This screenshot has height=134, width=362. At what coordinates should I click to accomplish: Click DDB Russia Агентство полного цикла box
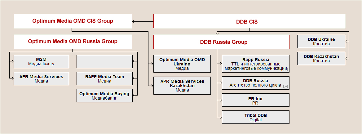point(256,83)
